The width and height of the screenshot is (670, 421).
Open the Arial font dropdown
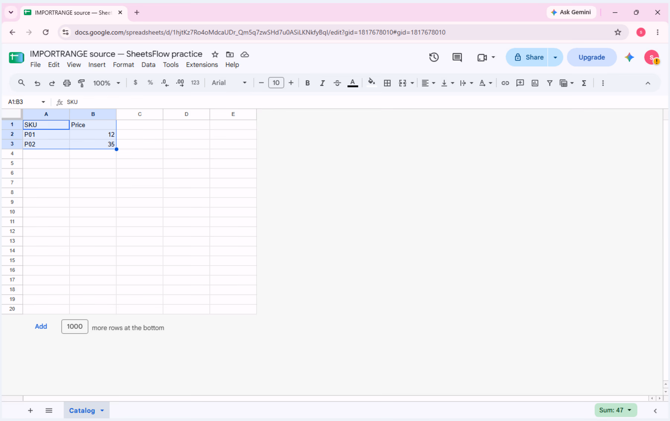(x=229, y=83)
